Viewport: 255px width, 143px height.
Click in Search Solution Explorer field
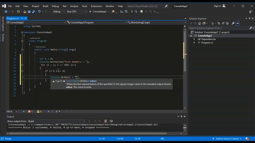point(219,28)
